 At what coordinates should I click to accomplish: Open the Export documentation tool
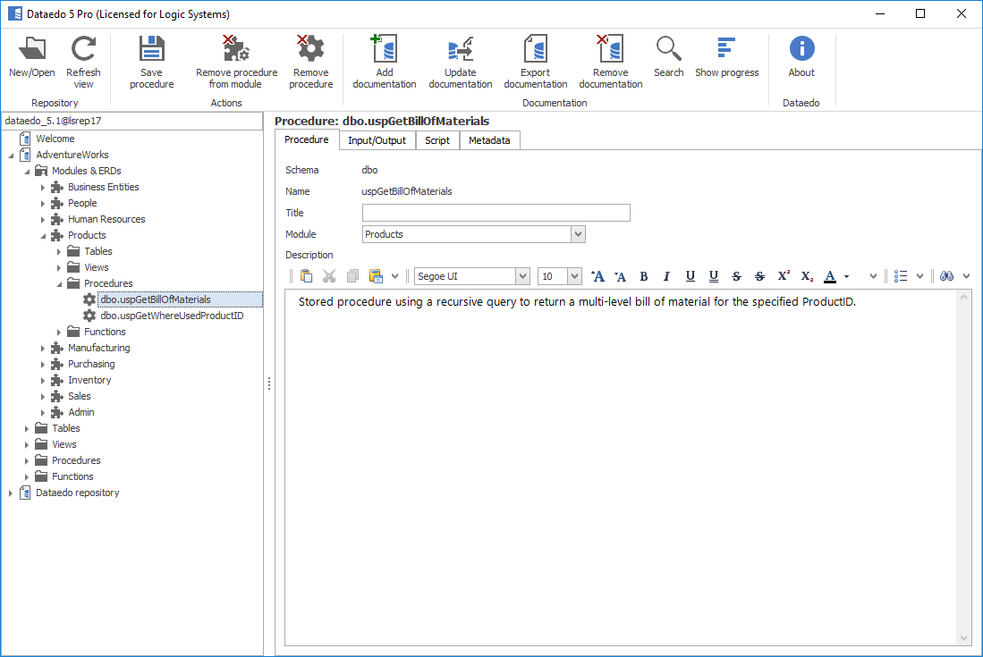point(535,51)
